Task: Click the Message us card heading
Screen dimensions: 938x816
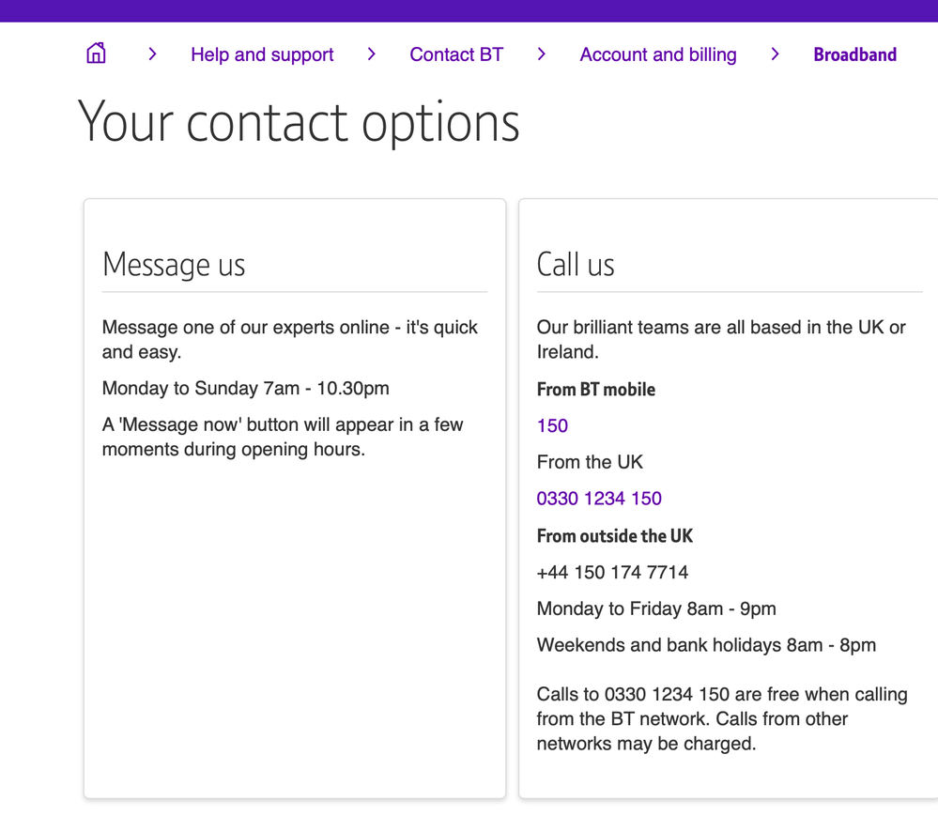Action: 174,265
